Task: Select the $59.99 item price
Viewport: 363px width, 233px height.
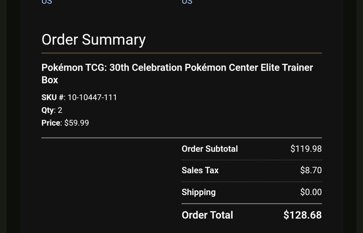Action: click(77, 123)
